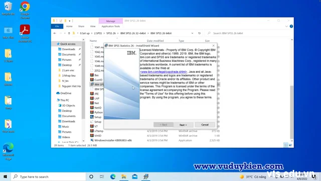Close the IBM SPSS Statistics 26 dialog
Image resolution: width=321 pixels, height=181 pixels.
[x=214, y=46]
